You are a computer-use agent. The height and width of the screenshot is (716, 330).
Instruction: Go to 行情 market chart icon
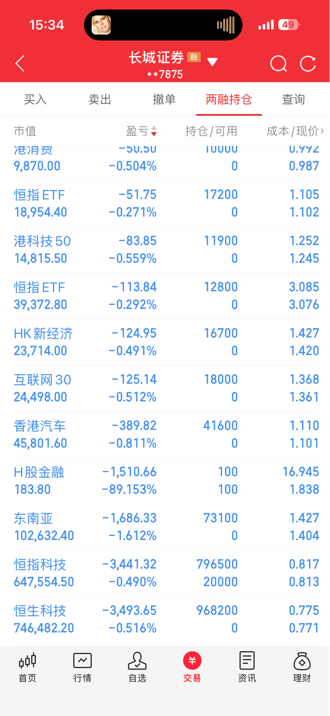[82, 661]
